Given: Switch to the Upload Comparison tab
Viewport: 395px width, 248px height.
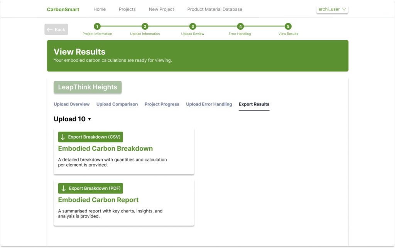Looking at the screenshot, I should pyautogui.click(x=117, y=104).
